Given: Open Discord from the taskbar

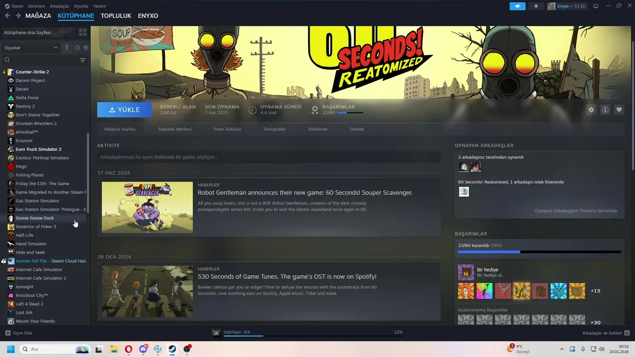Looking at the screenshot, I should click(x=143, y=349).
